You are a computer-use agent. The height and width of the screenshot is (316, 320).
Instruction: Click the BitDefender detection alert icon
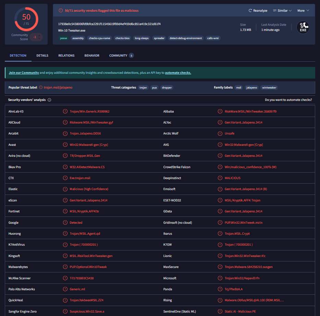tap(220, 156)
